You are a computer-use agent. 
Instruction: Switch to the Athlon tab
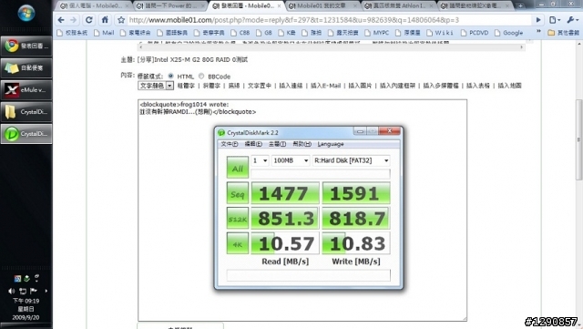pyautogui.click(x=399, y=5)
